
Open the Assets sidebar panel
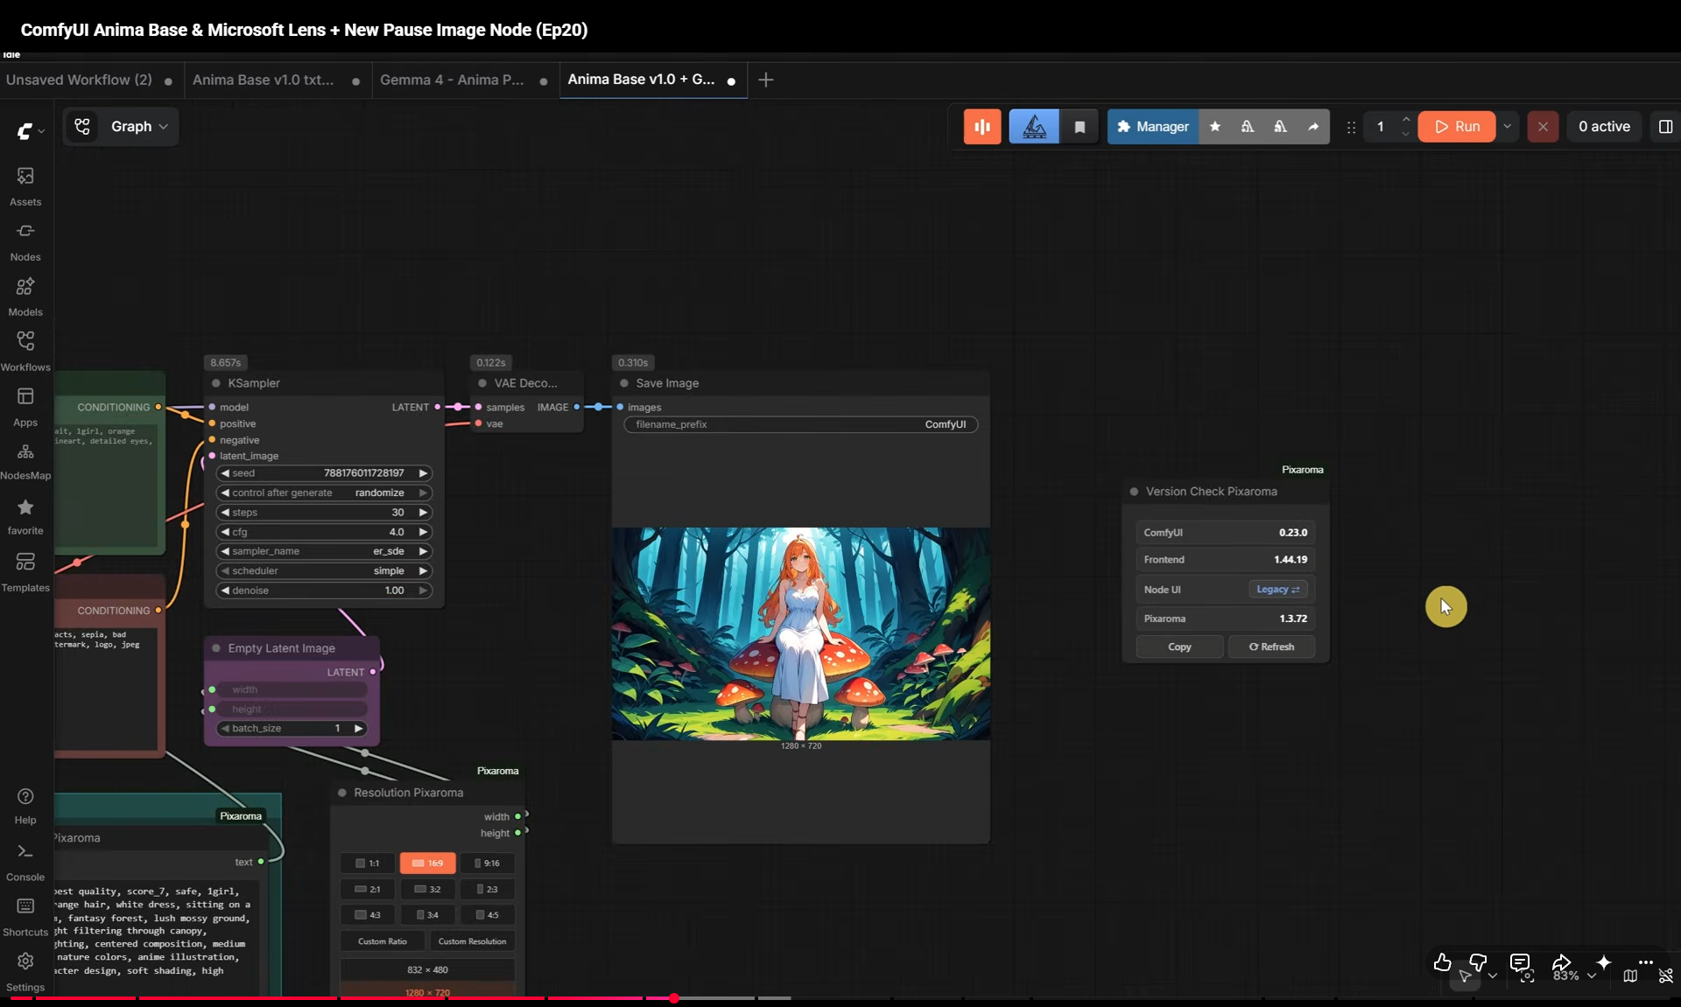25,186
